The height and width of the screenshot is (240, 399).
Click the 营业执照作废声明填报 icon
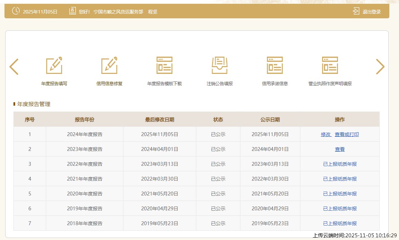tap(330, 65)
